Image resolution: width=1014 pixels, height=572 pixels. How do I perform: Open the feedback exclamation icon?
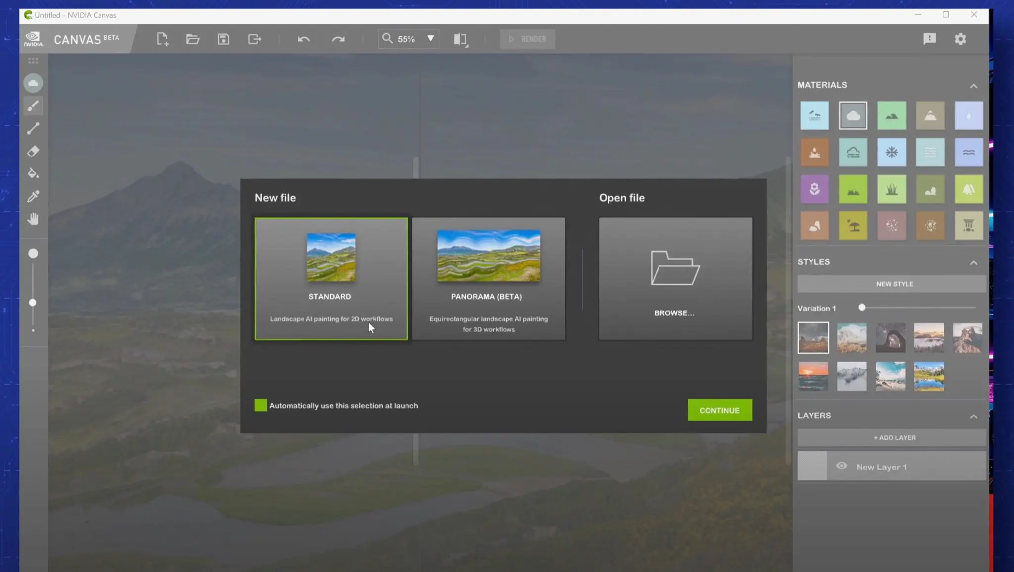[x=929, y=39]
